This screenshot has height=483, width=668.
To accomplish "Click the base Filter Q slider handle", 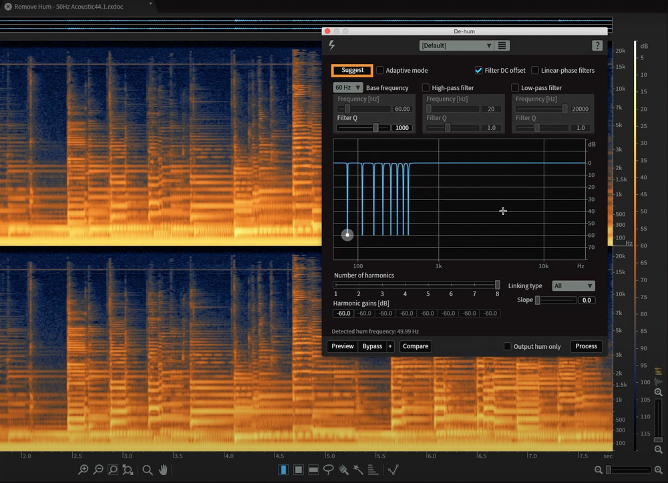I will click(x=375, y=127).
